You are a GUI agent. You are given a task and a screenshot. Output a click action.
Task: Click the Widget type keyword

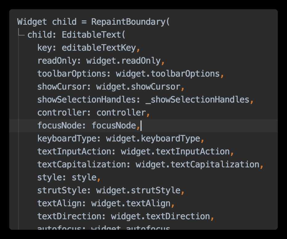point(32,22)
